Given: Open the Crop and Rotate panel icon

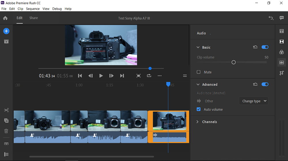Looking at the screenshot, I should (281, 73).
